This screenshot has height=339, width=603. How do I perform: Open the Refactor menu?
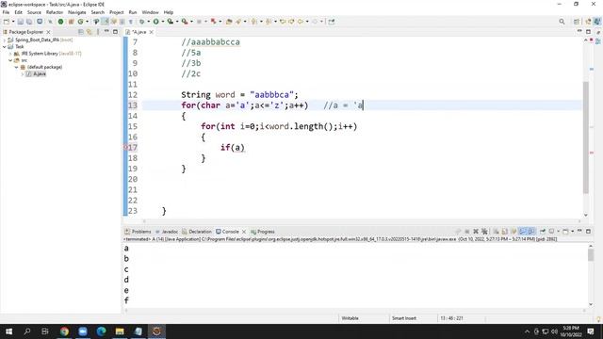point(55,12)
